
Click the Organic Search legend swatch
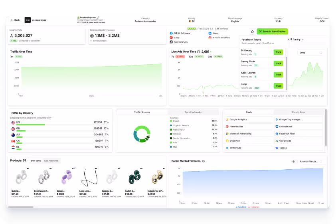click(x=171, y=125)
